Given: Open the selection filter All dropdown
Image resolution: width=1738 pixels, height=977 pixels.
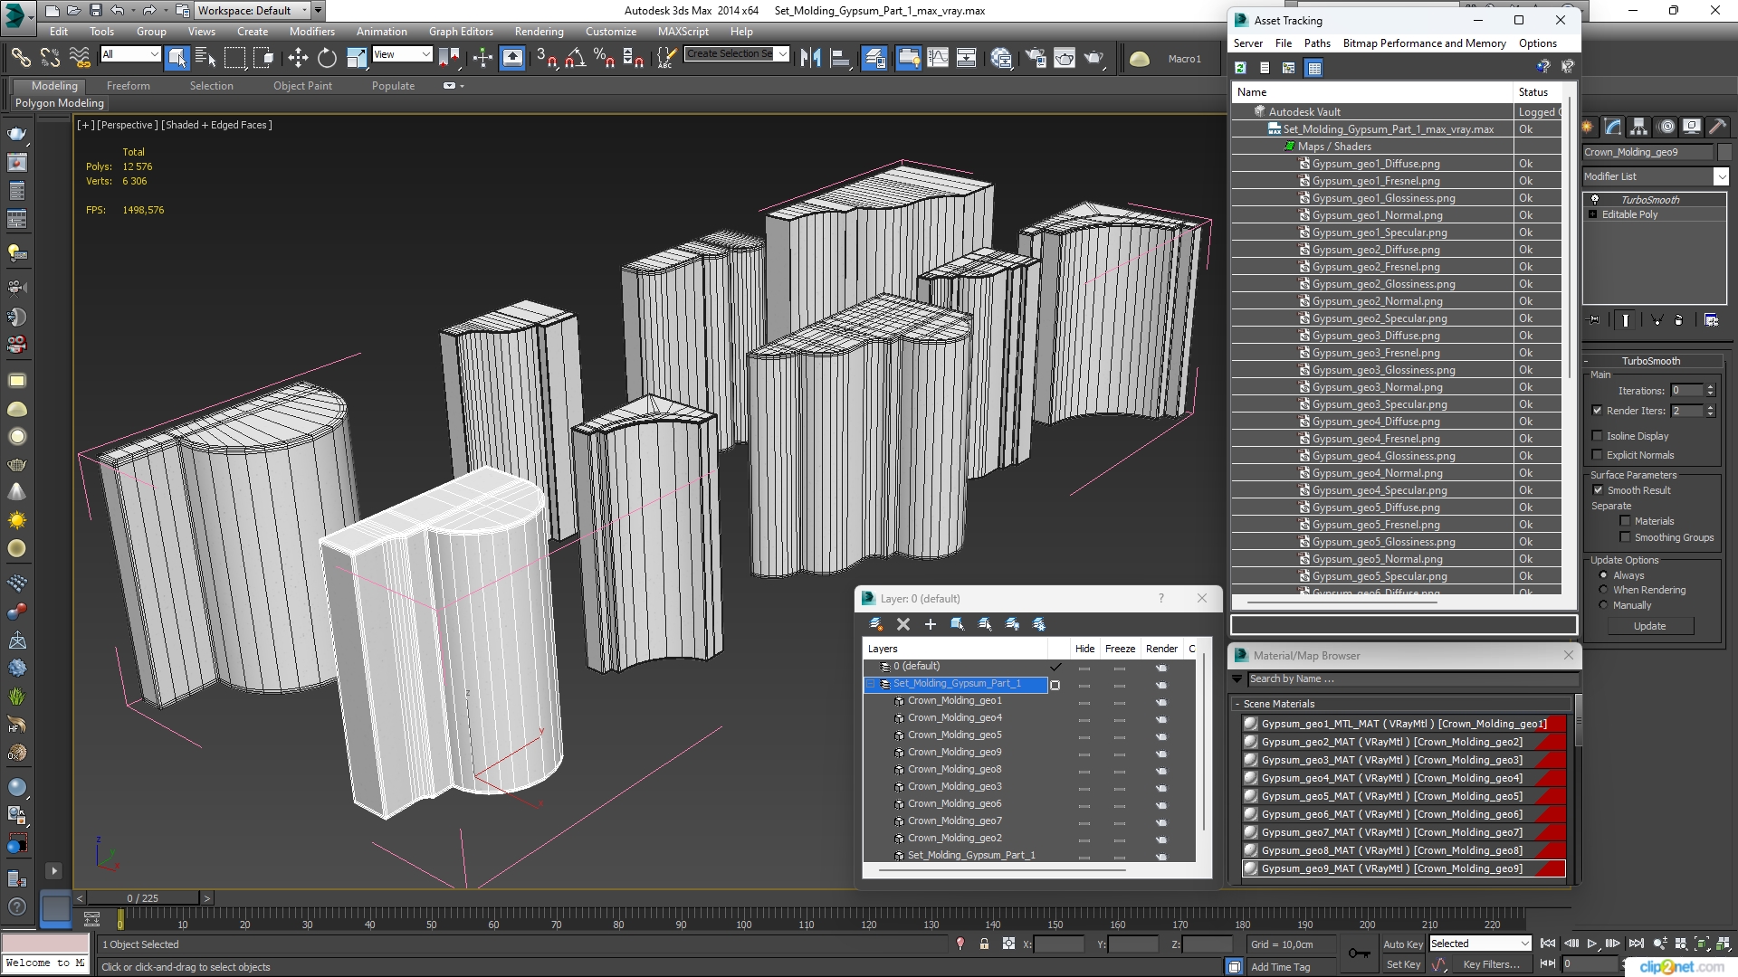Looking at the screenshot, I should [x=130, y=54].
